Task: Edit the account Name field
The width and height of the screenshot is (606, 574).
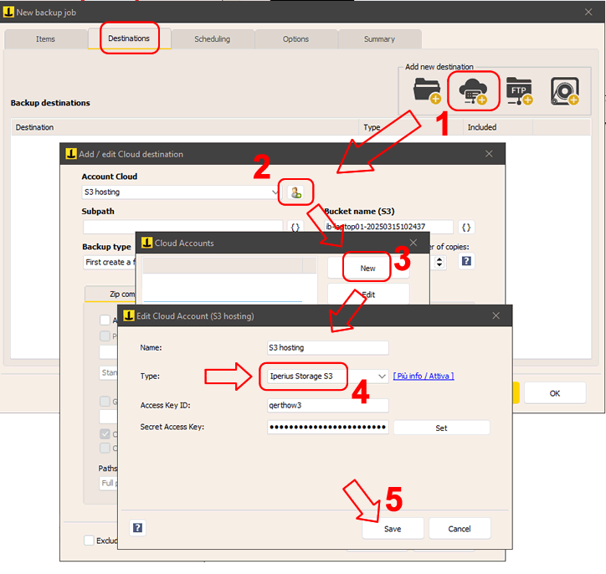Action: coord(328,347)
